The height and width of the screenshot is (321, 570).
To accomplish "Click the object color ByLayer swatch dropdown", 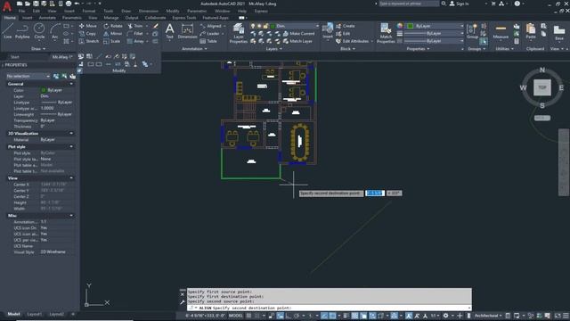I will point(436,26).
